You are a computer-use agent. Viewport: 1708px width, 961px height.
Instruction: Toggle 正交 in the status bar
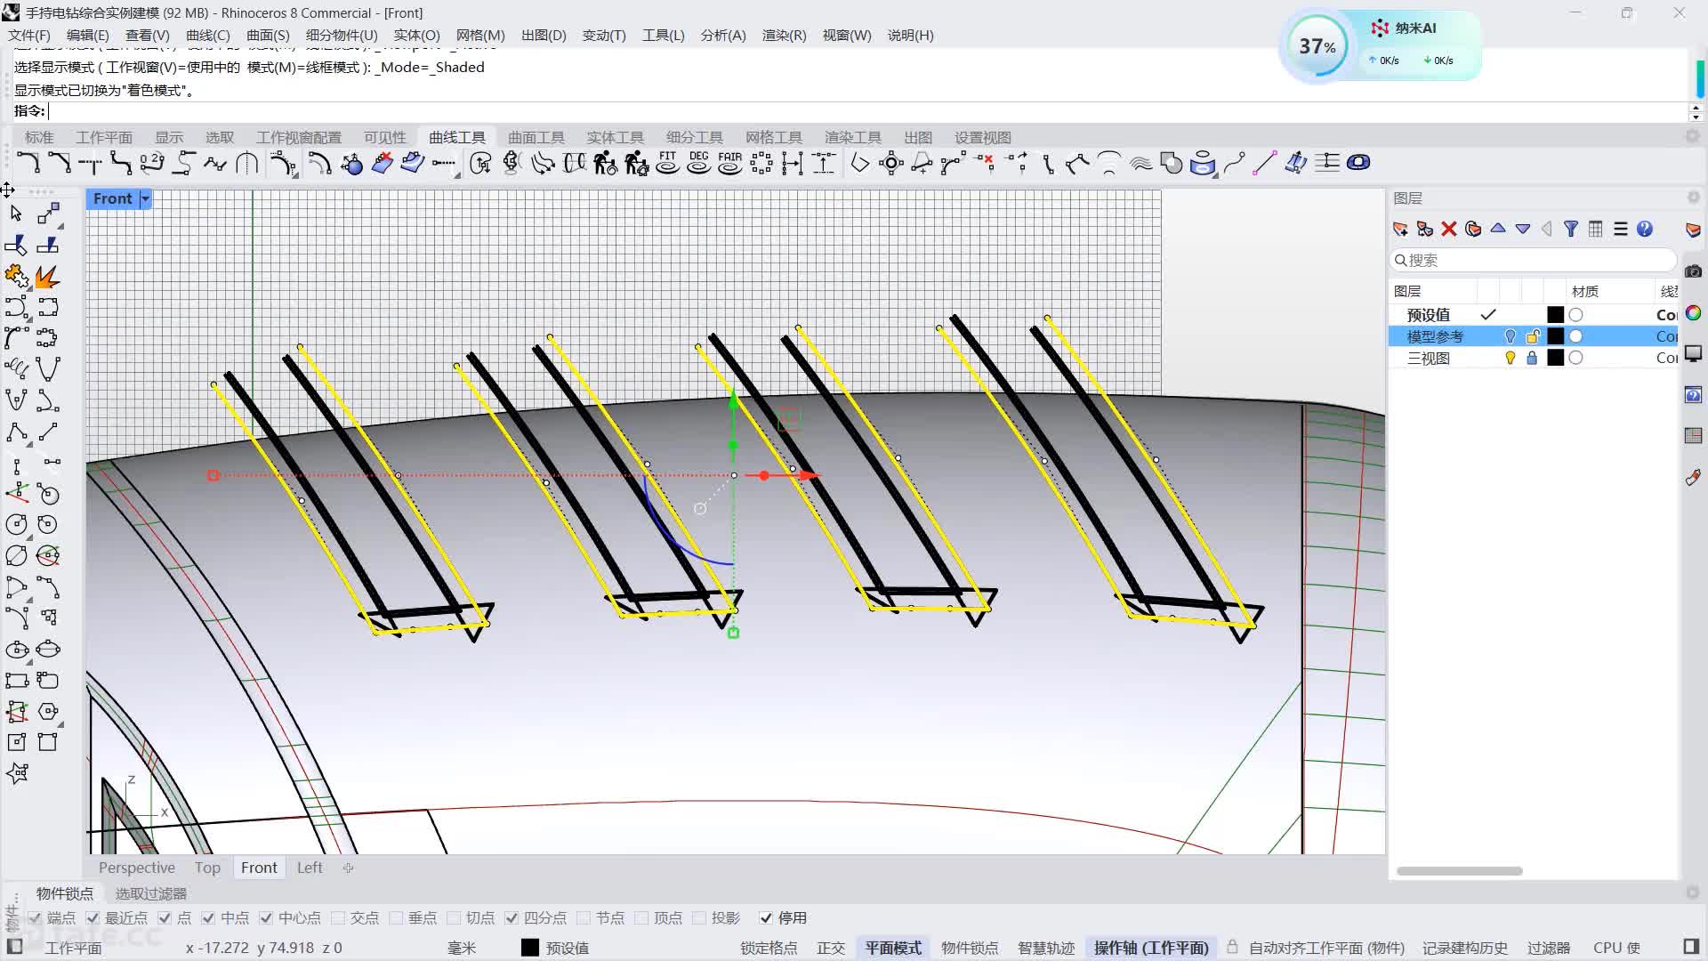pos(830,948)
